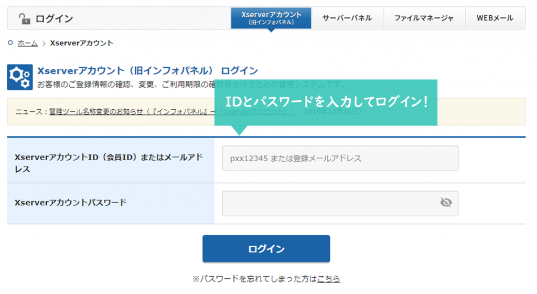537x294 pixels.
Task: Switch to the サーバーパネル tab
Action: (347, 18)
